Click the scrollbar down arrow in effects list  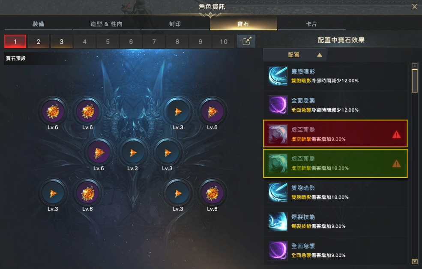click(414, 261)
